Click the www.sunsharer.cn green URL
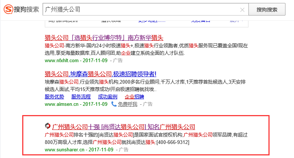 64,150
